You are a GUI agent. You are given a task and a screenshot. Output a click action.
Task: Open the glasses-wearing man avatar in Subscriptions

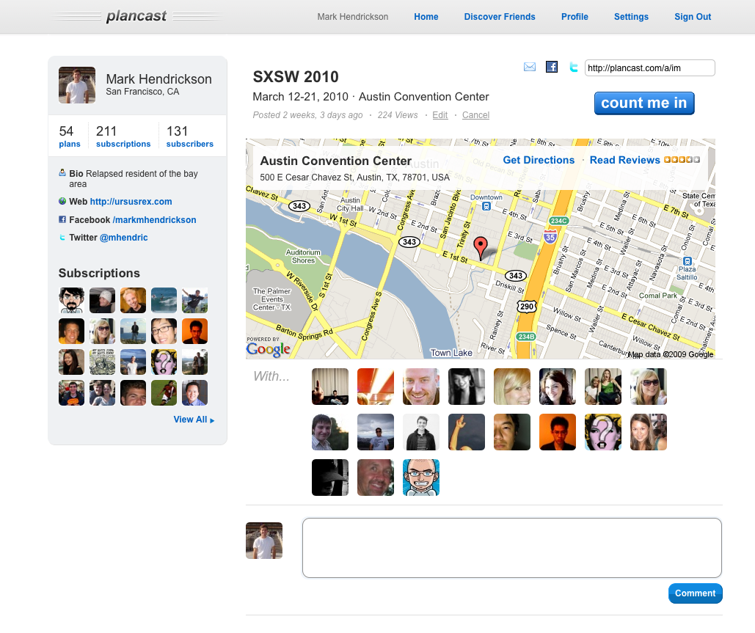[164, 332]
